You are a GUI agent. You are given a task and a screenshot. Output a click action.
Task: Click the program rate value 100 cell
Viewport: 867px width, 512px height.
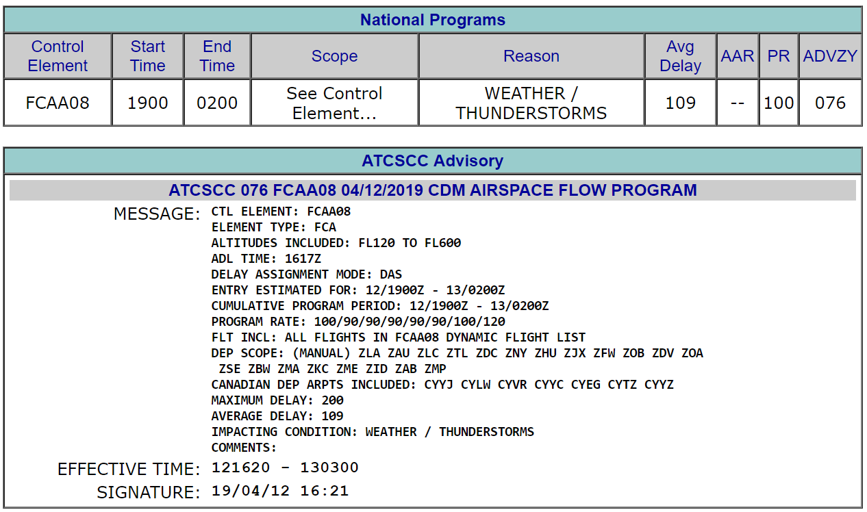[779, 103]
